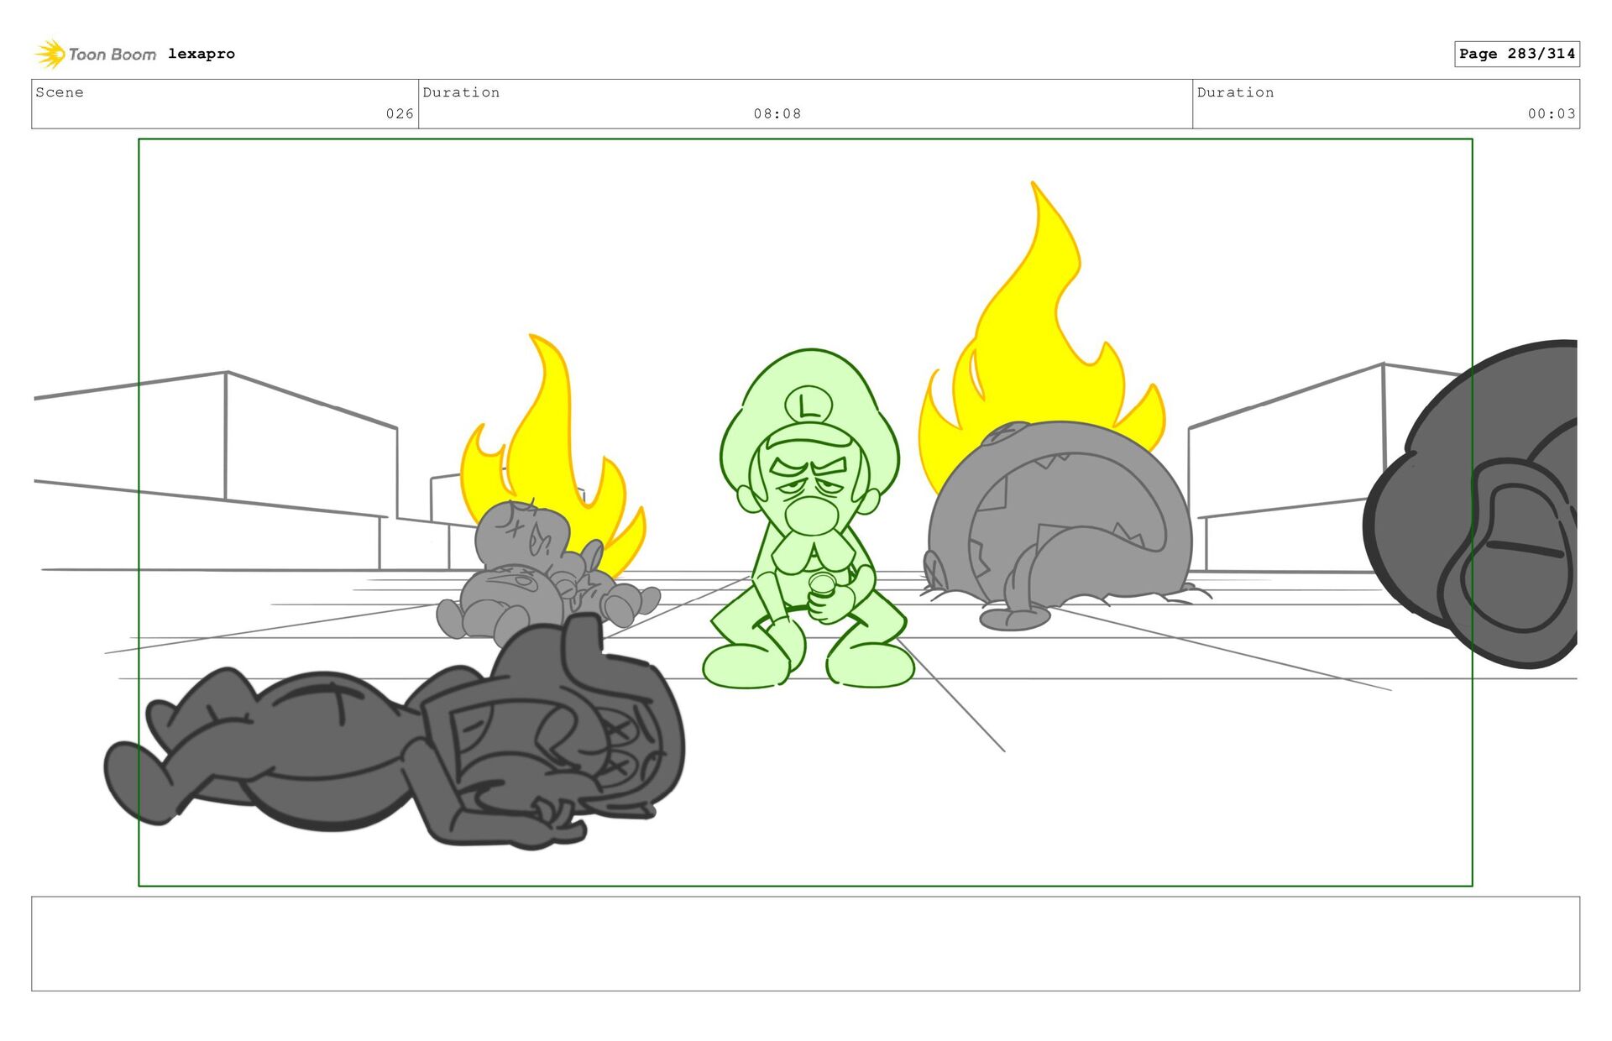This screenshot has width=1612, height=1041.
Task: Click the scene number '026'
Action: click(400, 113)
